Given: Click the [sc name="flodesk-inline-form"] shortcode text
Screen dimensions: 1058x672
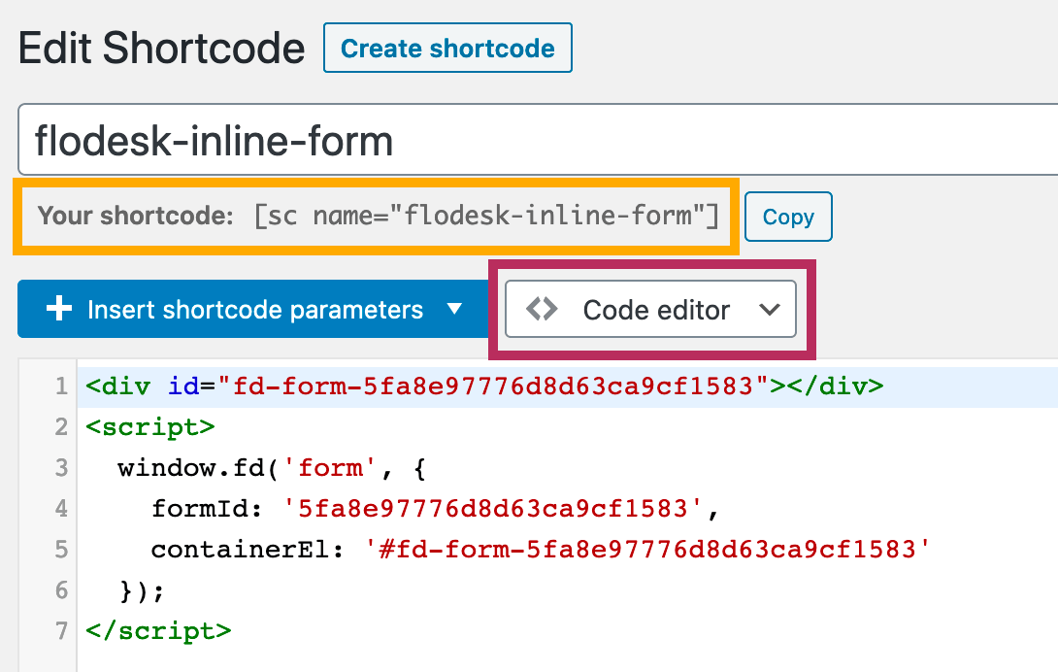Looking at the screenshot, I should click(x=485, y=216).
